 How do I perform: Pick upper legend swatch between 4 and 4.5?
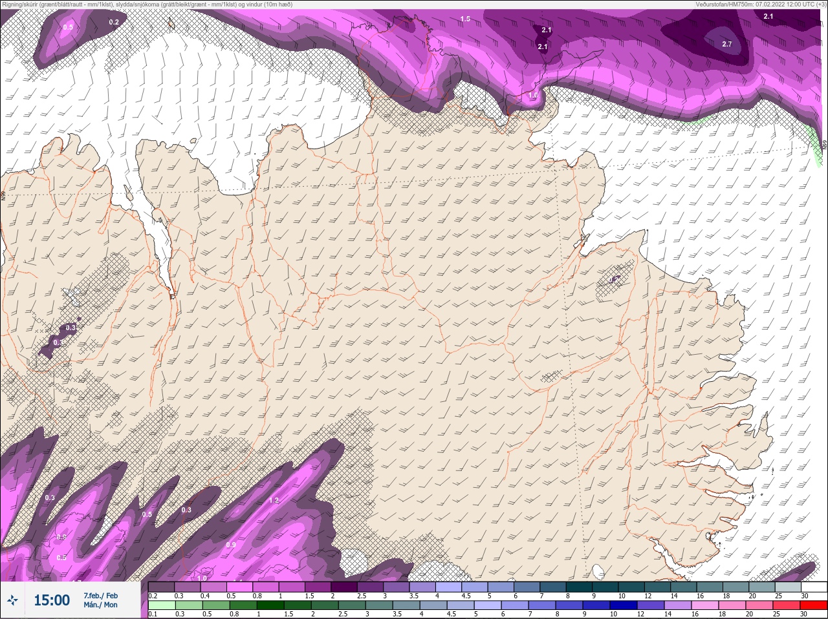(x=450, y=587)
